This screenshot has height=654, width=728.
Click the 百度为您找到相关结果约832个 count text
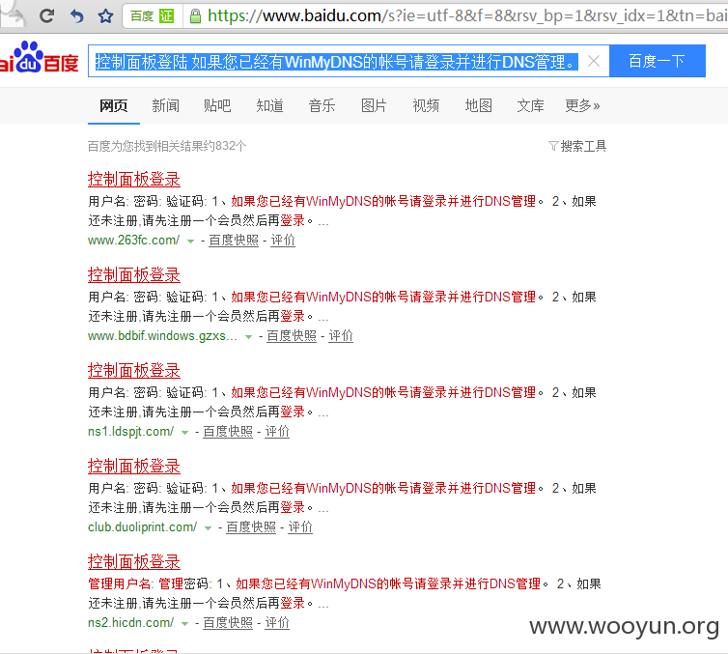point(167,146)
